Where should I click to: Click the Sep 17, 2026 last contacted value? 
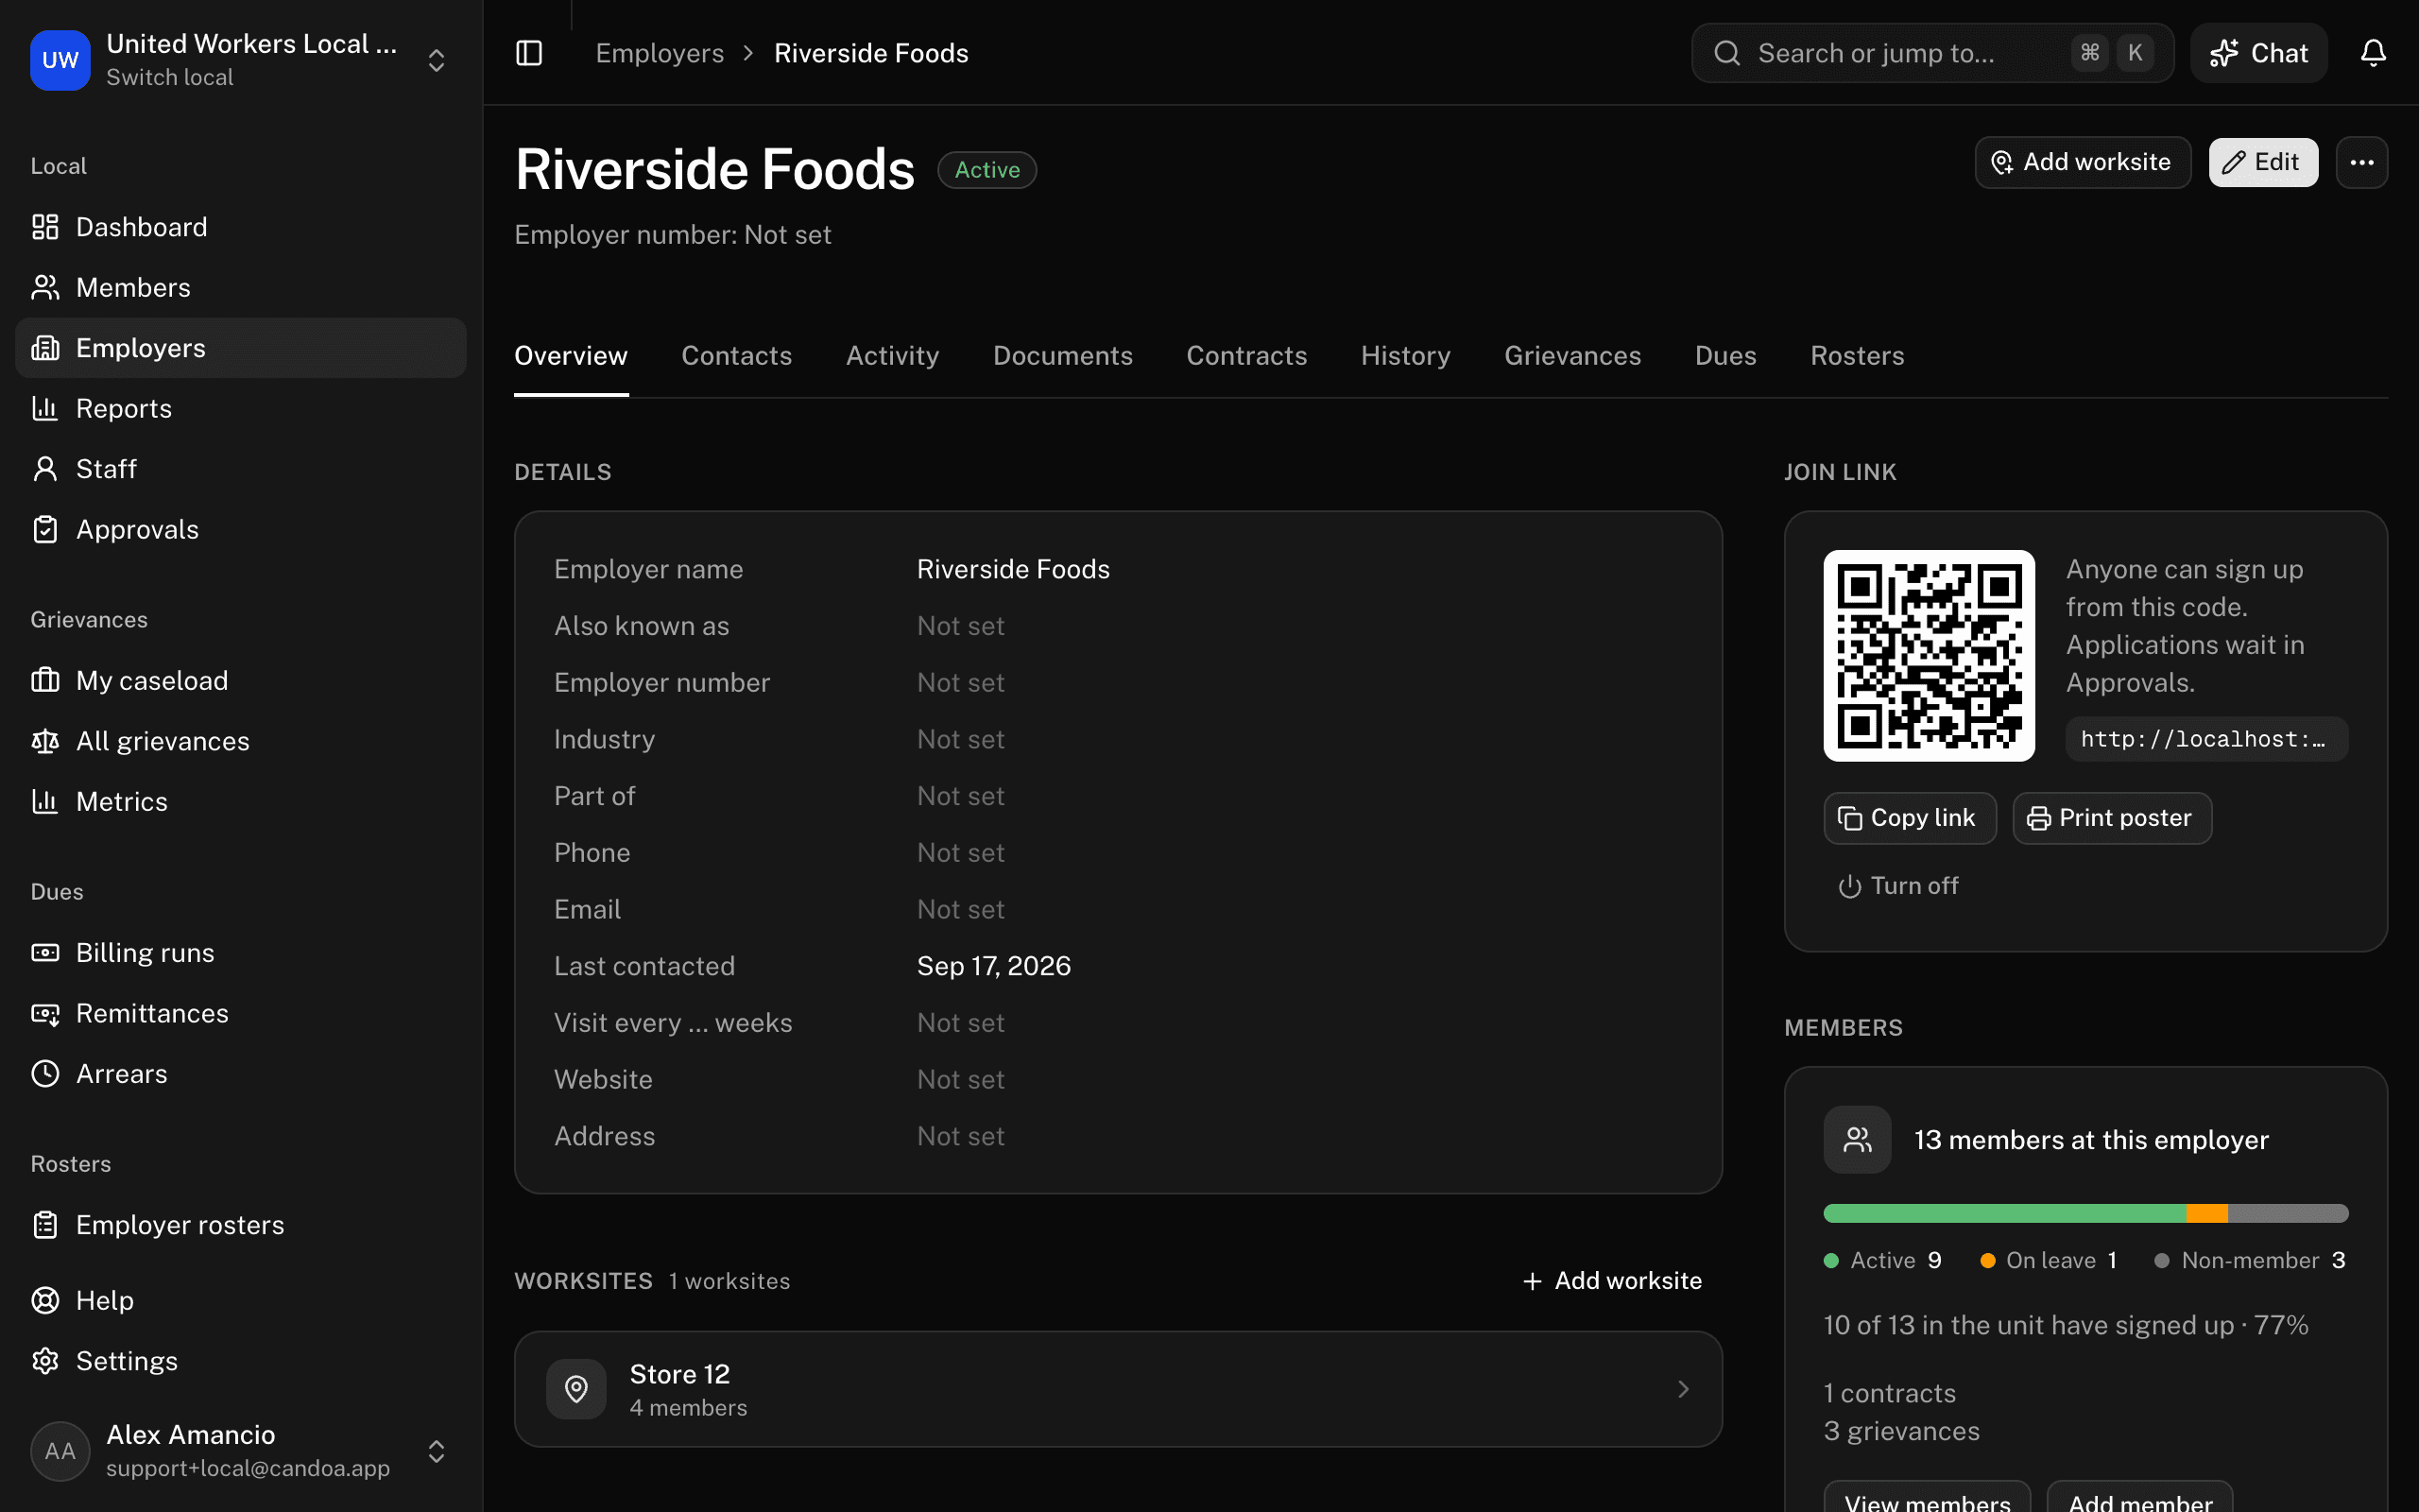point(994,966)
